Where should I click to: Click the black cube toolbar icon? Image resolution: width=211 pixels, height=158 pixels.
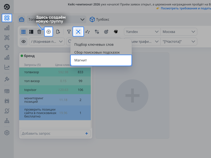click(x=116, y=32)
